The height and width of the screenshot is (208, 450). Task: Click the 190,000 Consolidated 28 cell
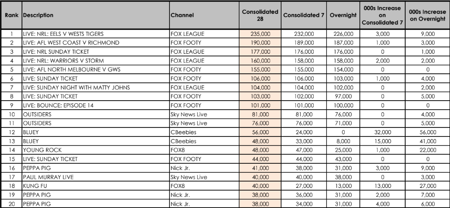[x=260, y=42]
